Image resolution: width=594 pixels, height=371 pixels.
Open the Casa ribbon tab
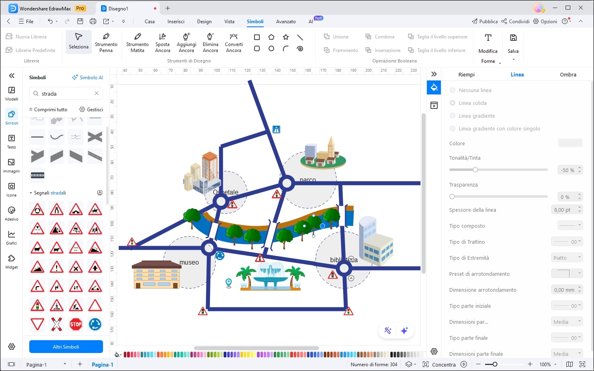(x=150, y=22)
